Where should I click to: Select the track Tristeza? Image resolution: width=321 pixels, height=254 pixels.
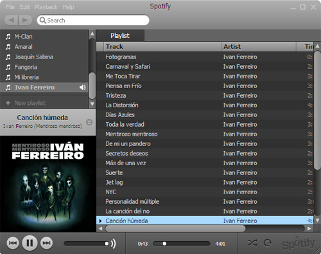[205, 96]
